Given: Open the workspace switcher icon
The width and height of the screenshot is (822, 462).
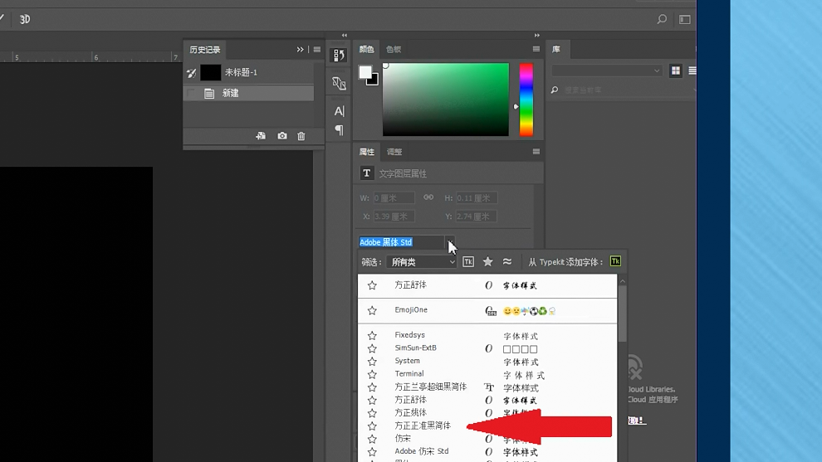Looking at the screenshot, I should pyautogui.click(x=685, y=19).
